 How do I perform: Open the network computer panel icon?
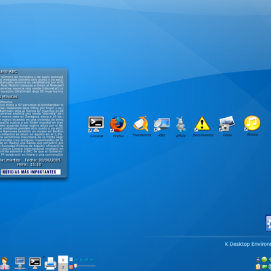(x=20, y=263)
